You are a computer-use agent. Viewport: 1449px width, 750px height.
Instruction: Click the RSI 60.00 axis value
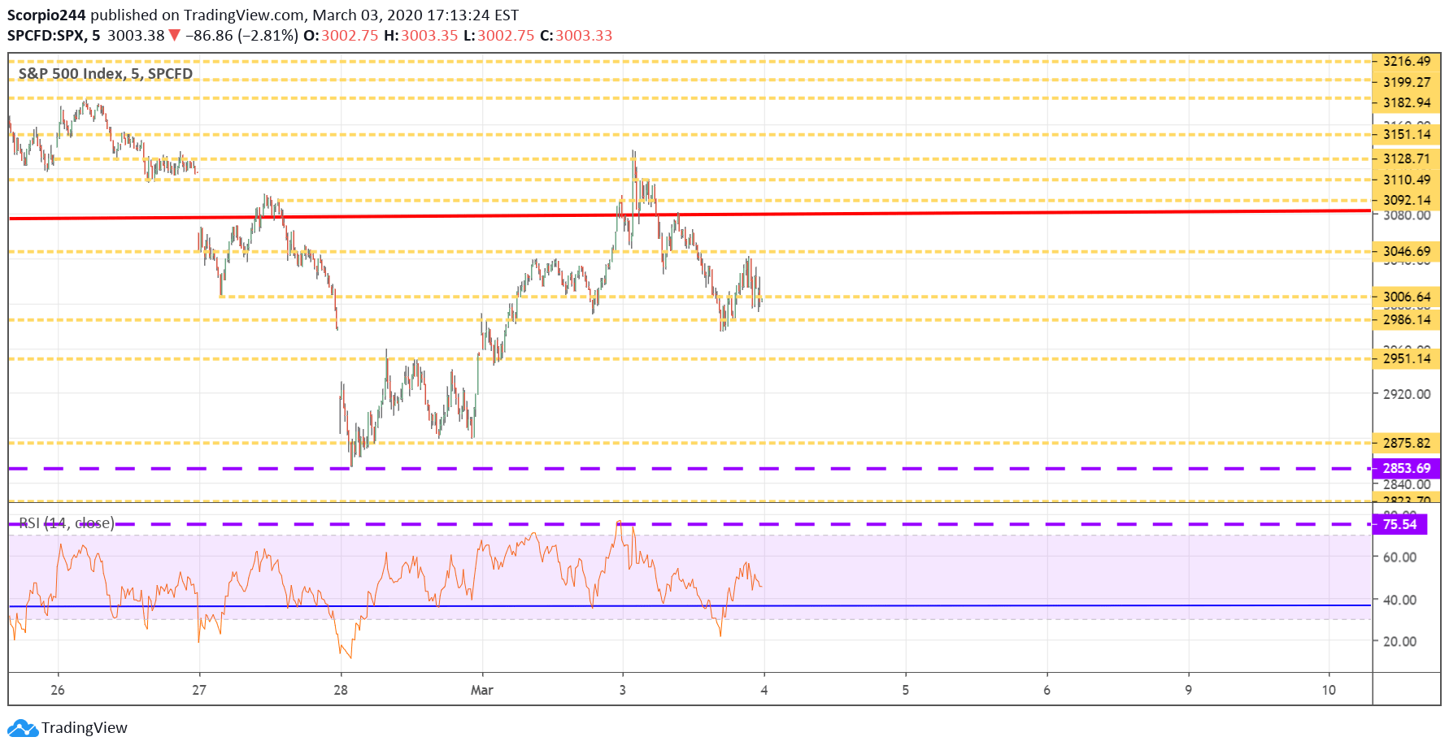click(1399, 557)
